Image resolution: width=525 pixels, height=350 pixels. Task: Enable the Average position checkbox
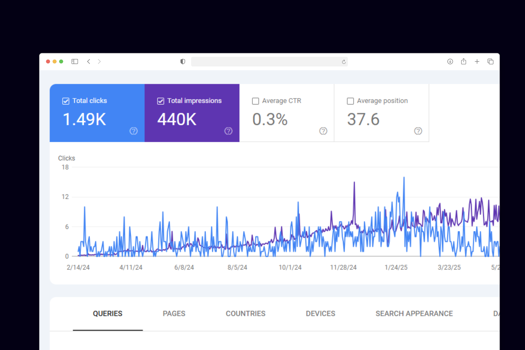pos(350,101)
